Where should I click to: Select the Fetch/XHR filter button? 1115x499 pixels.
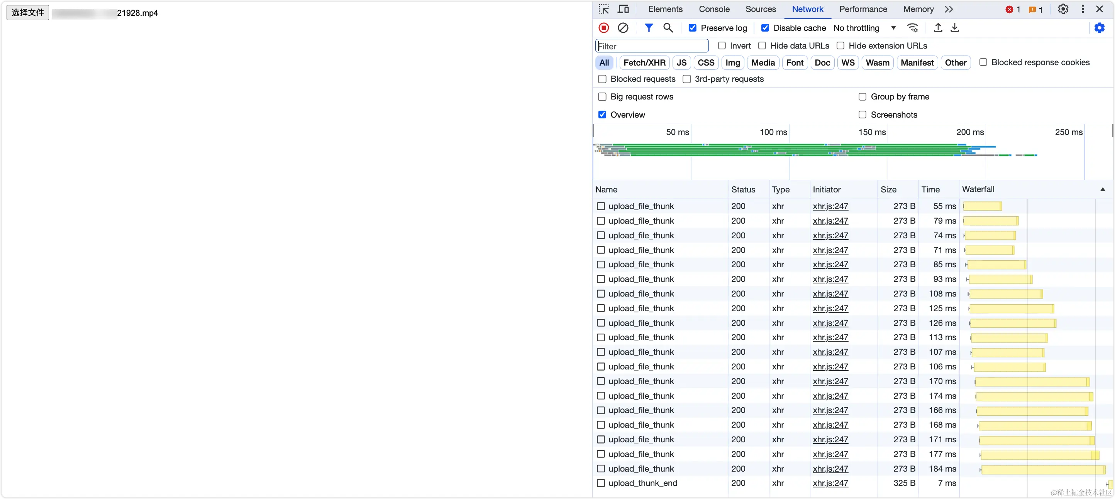point(644,62)
